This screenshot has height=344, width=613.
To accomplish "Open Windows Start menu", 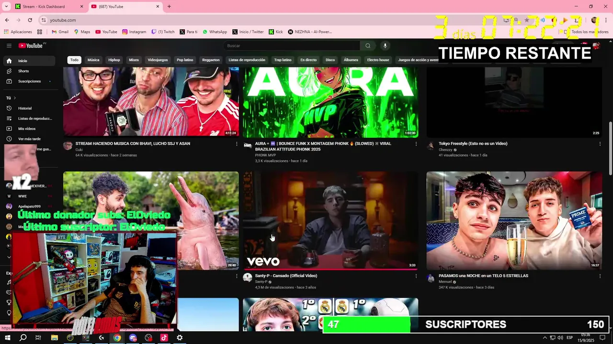I will point(7,338).
